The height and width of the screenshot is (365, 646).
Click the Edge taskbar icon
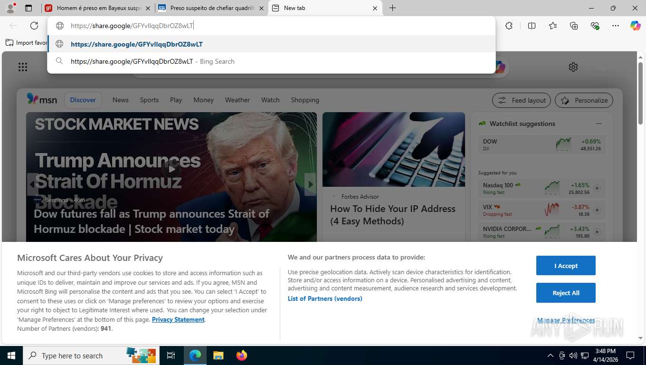tap(195, 355)
